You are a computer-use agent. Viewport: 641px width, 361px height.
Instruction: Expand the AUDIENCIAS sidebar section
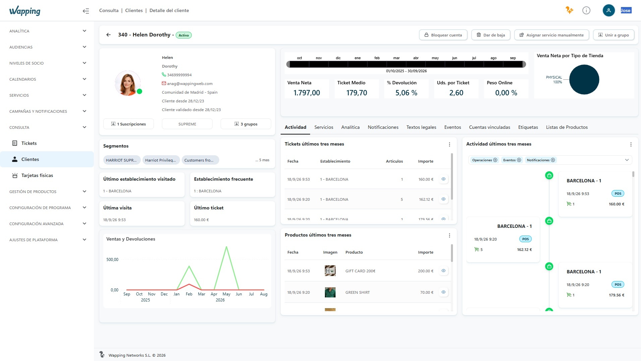47,47
